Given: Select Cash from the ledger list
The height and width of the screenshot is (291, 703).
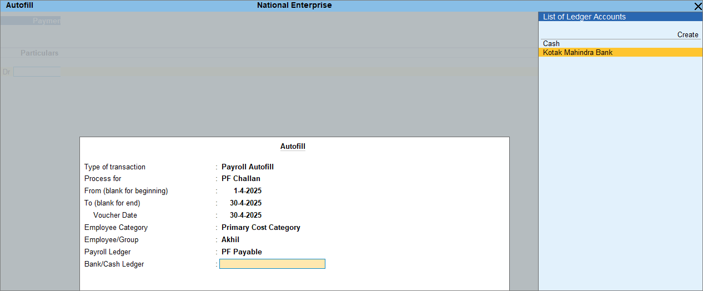Looking at the screenshot, I should 551,43.
